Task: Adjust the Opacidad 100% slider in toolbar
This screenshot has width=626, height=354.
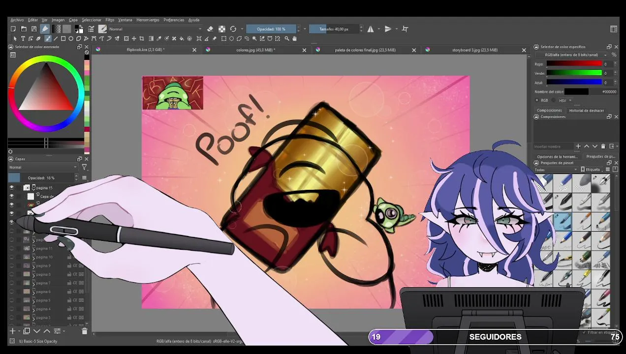Action: point(271,29)
